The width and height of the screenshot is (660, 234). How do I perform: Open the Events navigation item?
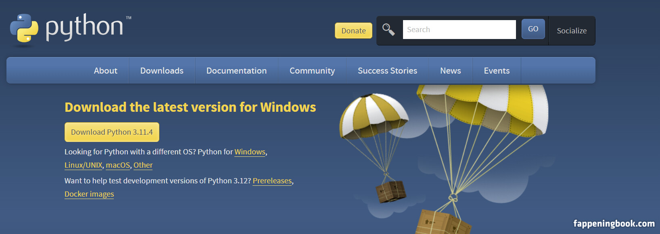(x=497, y=71)
